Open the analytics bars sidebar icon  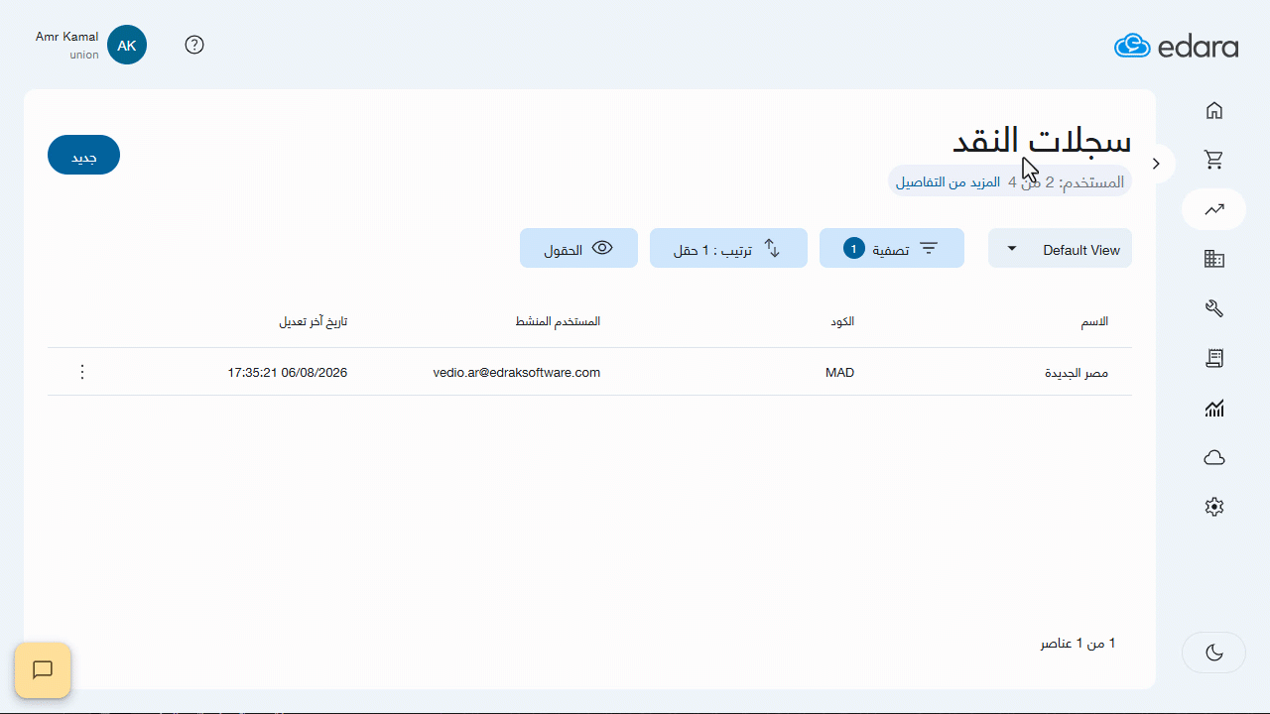click(x=1214, y=408)
